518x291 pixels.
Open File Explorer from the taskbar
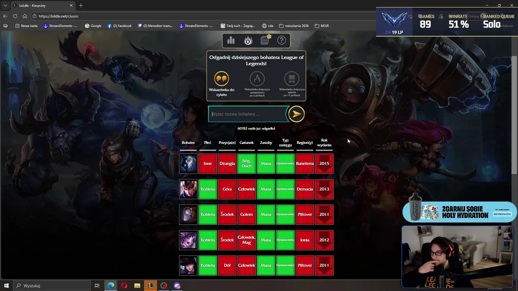(137, 286)
